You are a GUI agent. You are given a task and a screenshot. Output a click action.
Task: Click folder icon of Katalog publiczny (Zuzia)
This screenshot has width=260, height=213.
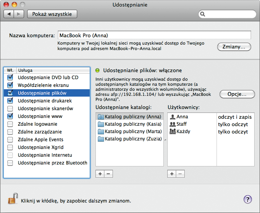(x=101, y=139)
